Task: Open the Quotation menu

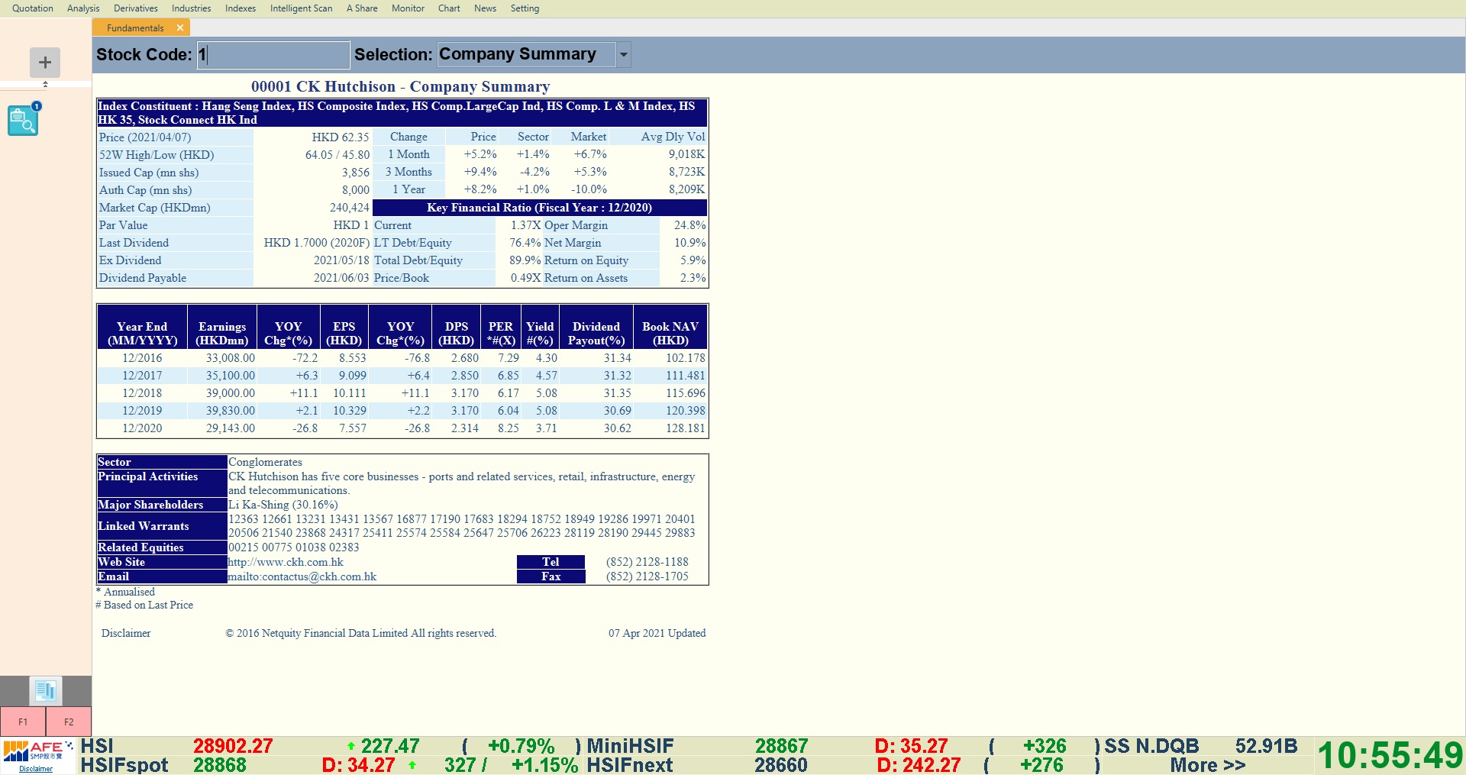Action: 33,8
